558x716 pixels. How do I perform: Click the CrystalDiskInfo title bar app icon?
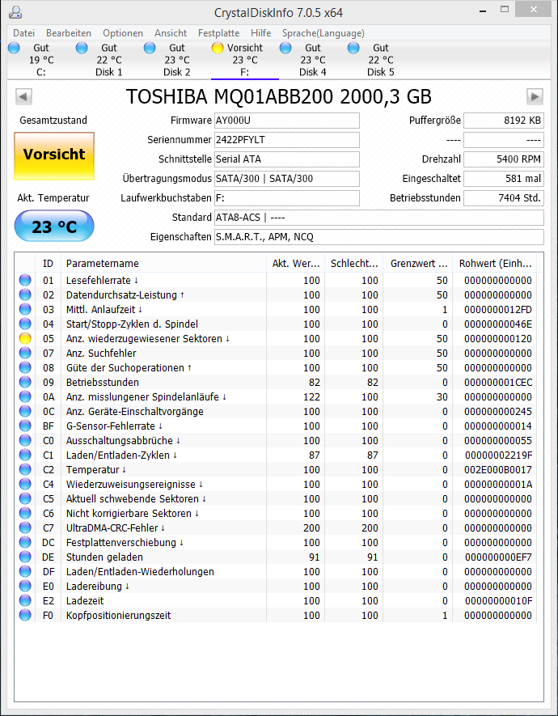[x=15, y=12]
